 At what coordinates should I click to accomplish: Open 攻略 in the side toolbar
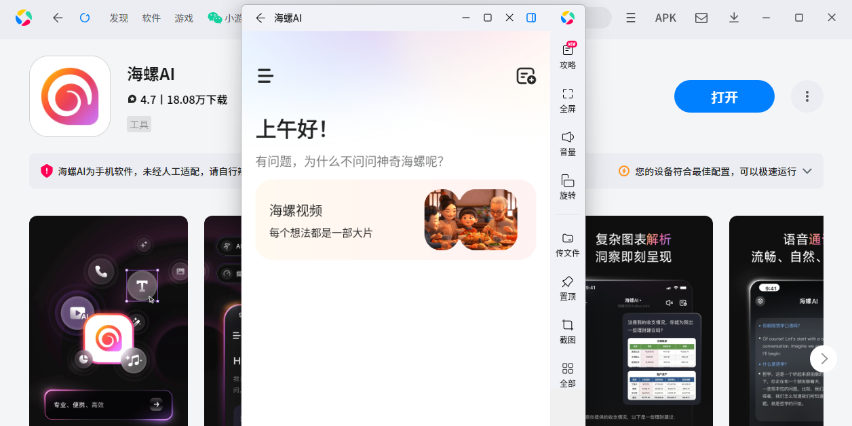pos(568,56)
